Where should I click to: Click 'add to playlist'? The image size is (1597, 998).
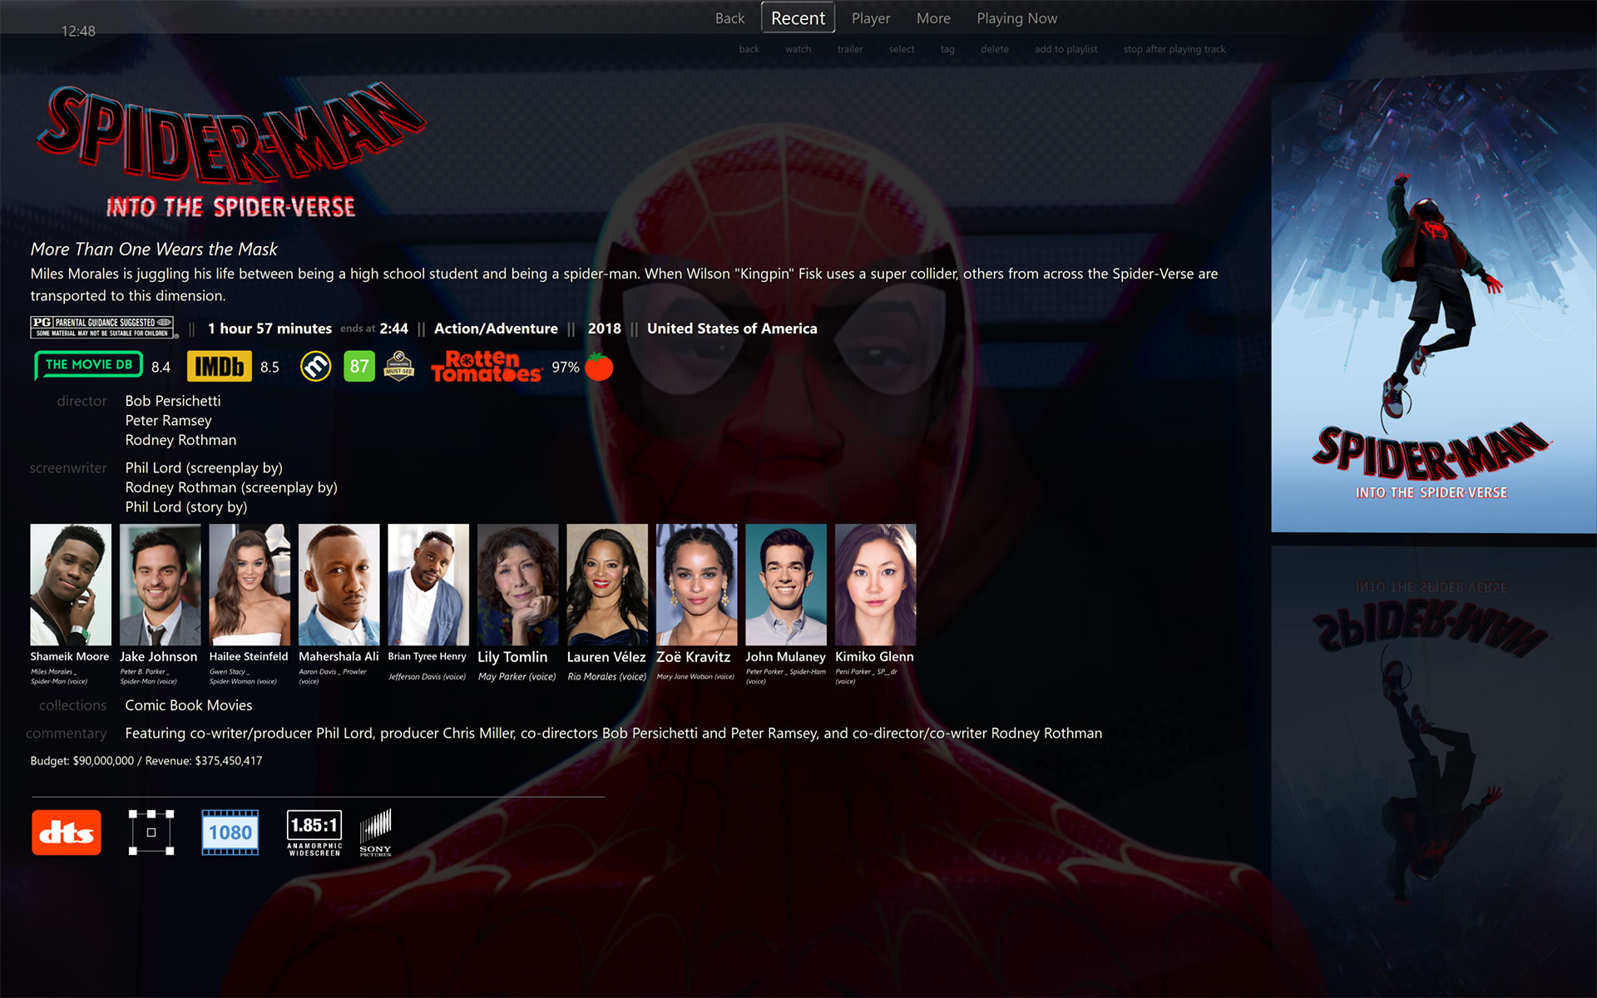1065,49
